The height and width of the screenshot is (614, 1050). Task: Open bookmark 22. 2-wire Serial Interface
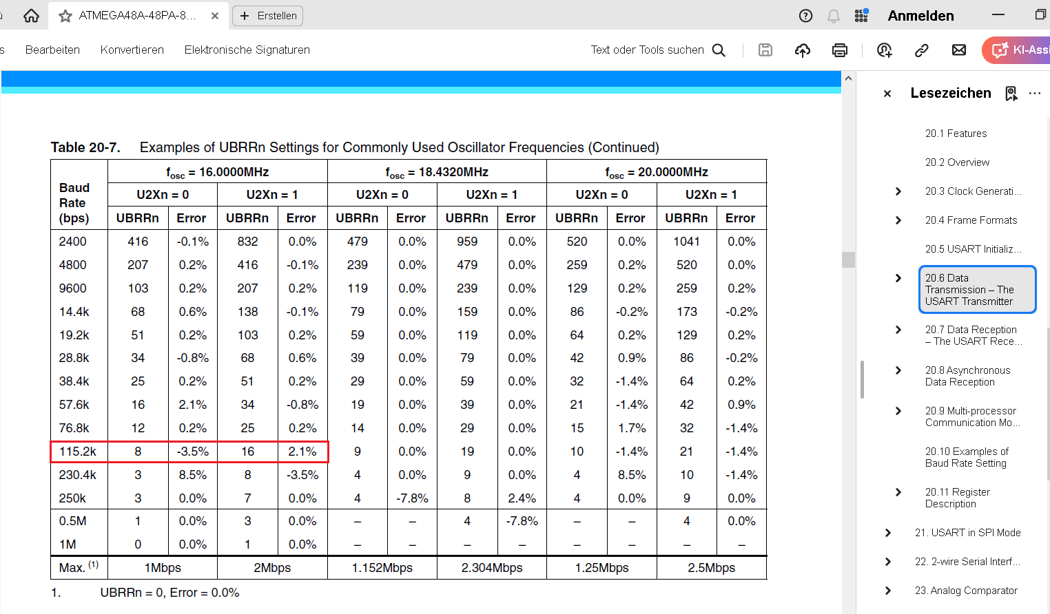[x=967, y=562]
